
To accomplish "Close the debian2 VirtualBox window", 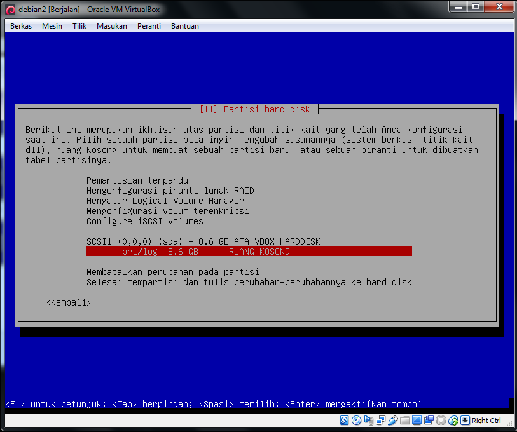I will click(x=499, y=7).
